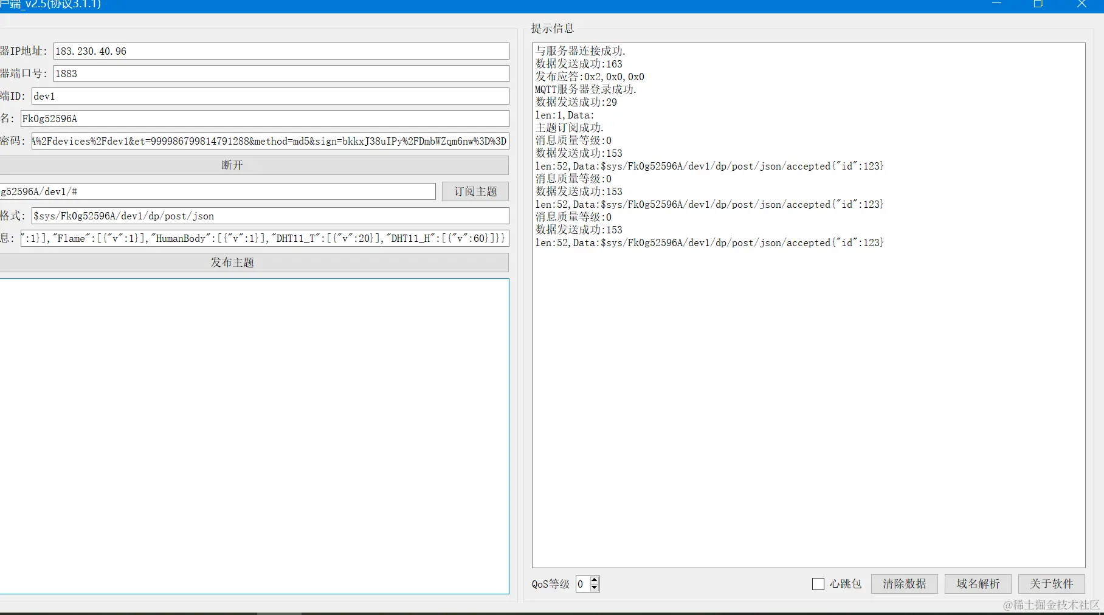The width and height of the screenshot is (1104, 615).
Task: Click the server IP address field 183.230.40.96
Action: click(281, 51)
